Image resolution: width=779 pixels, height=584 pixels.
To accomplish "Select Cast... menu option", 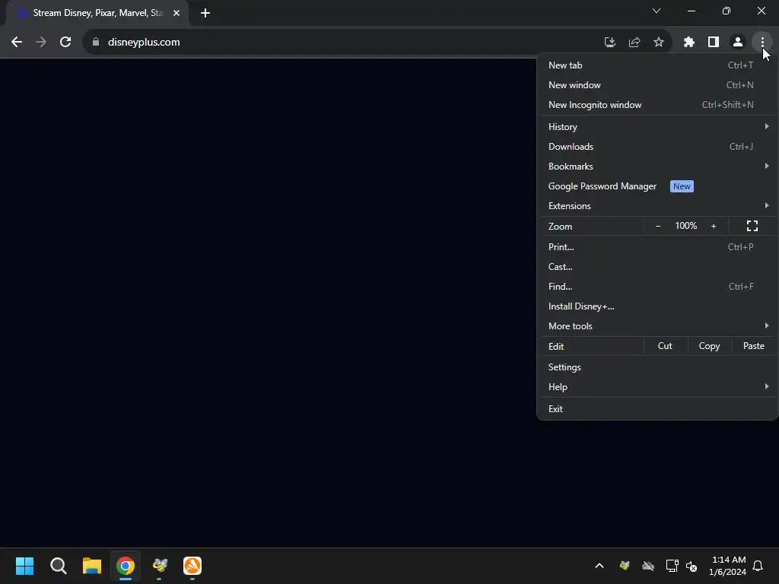I will point(658,267).
